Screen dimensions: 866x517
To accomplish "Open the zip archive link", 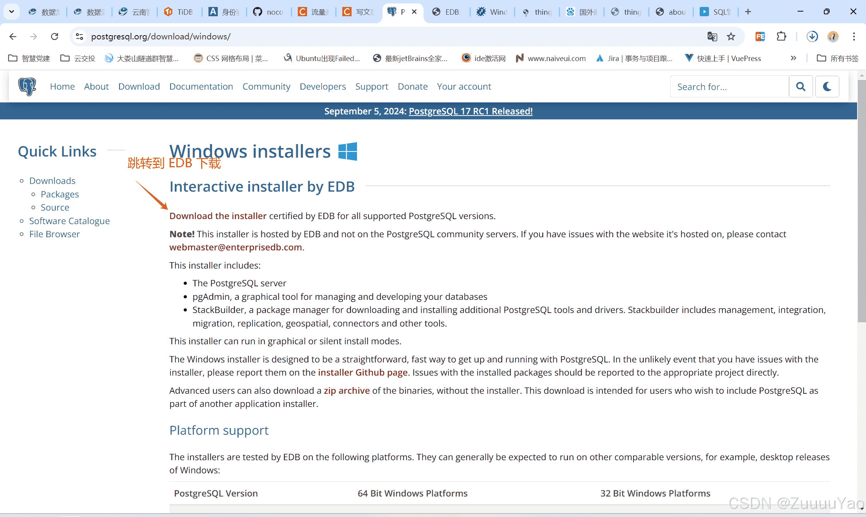I will (347, 390).
